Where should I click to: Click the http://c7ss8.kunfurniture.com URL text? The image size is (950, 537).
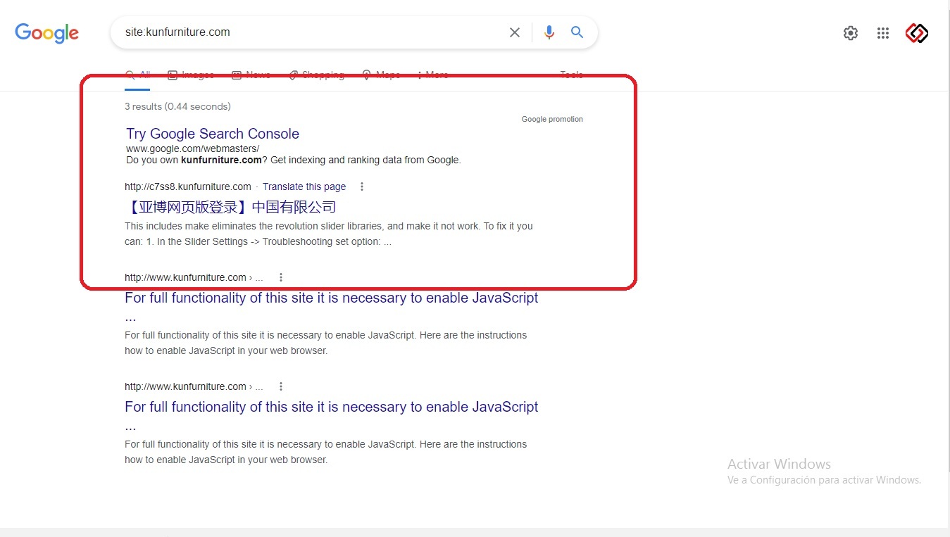coord(188,187)
